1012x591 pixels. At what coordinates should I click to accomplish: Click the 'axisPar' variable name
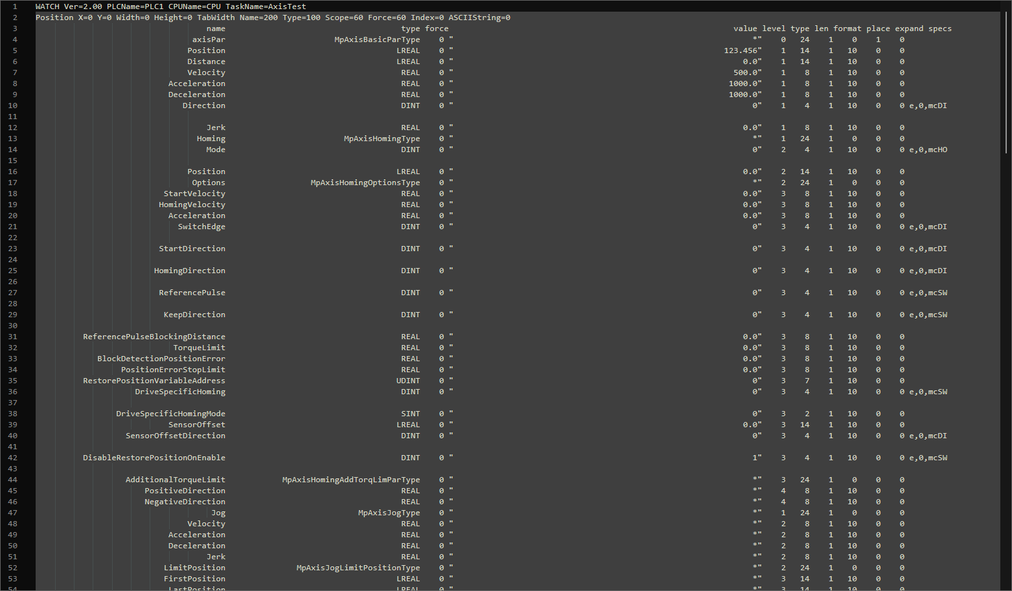point(209,39)
